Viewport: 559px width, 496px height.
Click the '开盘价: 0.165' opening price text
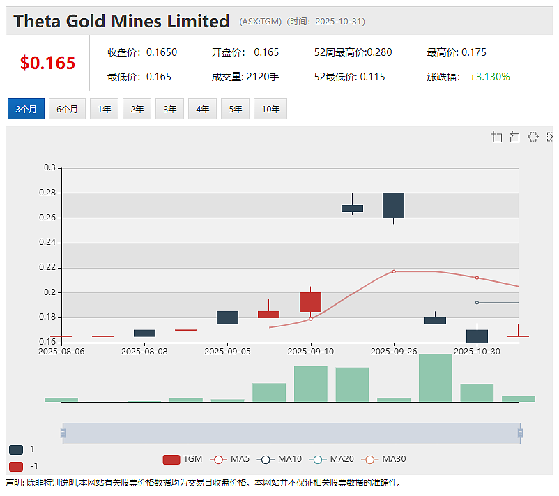coord(245,52)
